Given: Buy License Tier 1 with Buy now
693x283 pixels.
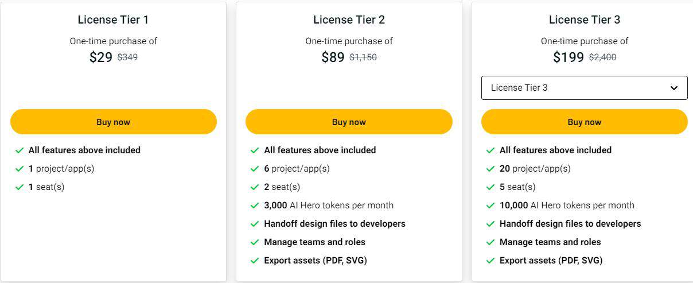Looking at the screenshot, I should pos(114,122).
